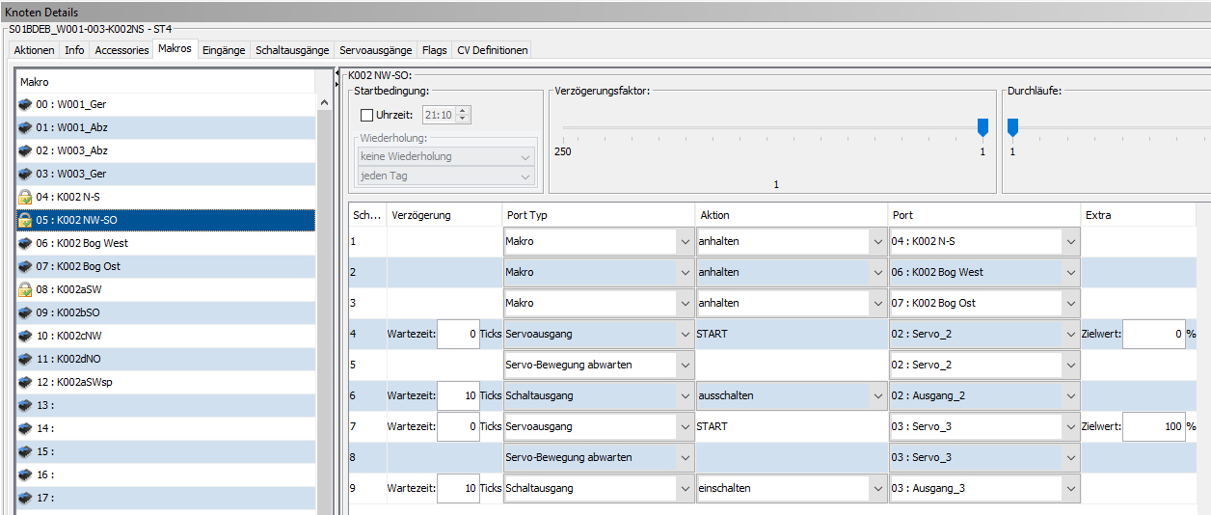Open the 'ausschalten' action dropdown in step 6
This screenshot has width=1211, height=515.
point(791,395)
